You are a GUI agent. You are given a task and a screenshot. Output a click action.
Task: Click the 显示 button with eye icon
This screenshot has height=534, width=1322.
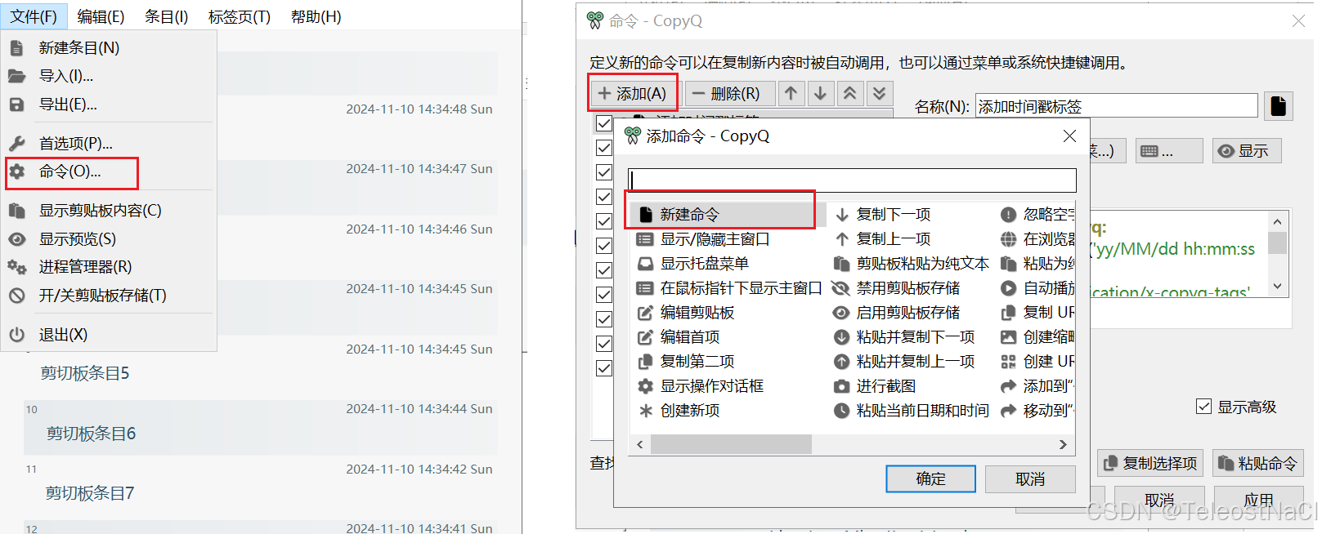coord(1247,151)
